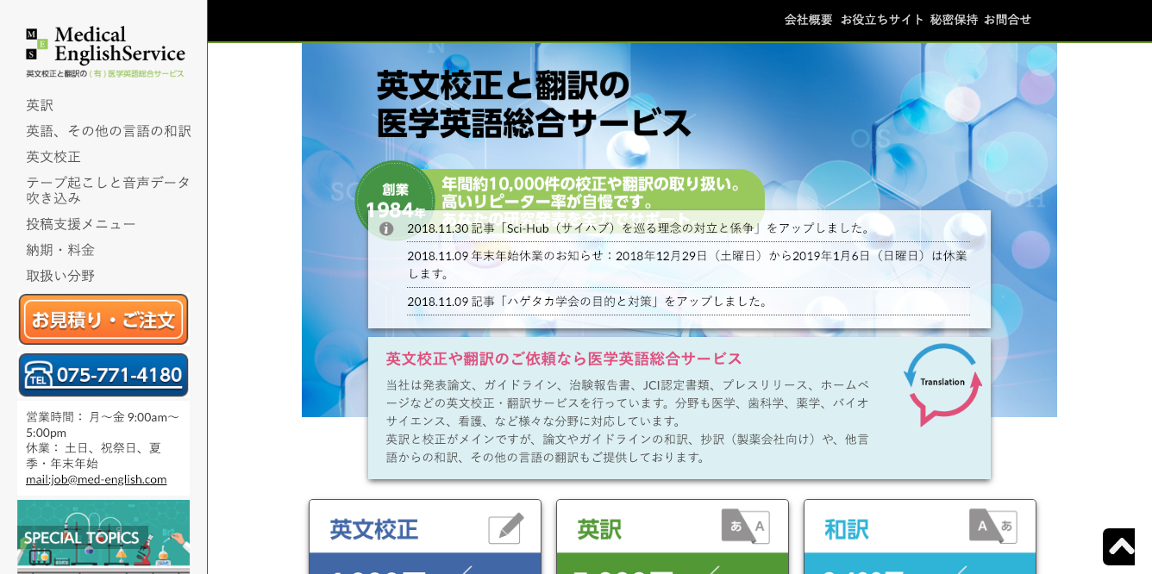This screenshot has height=574, width=1152.
Task: Click the mail:job@med-english.com email link
Action: (96, 478)
